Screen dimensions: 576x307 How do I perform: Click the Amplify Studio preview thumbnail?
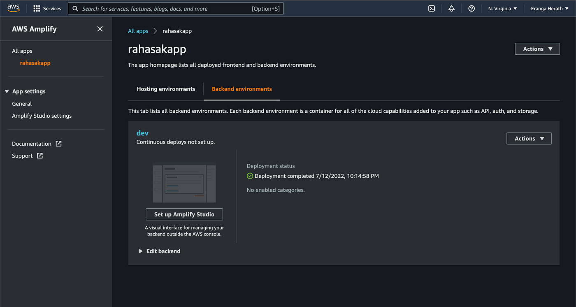coord(184,184)
